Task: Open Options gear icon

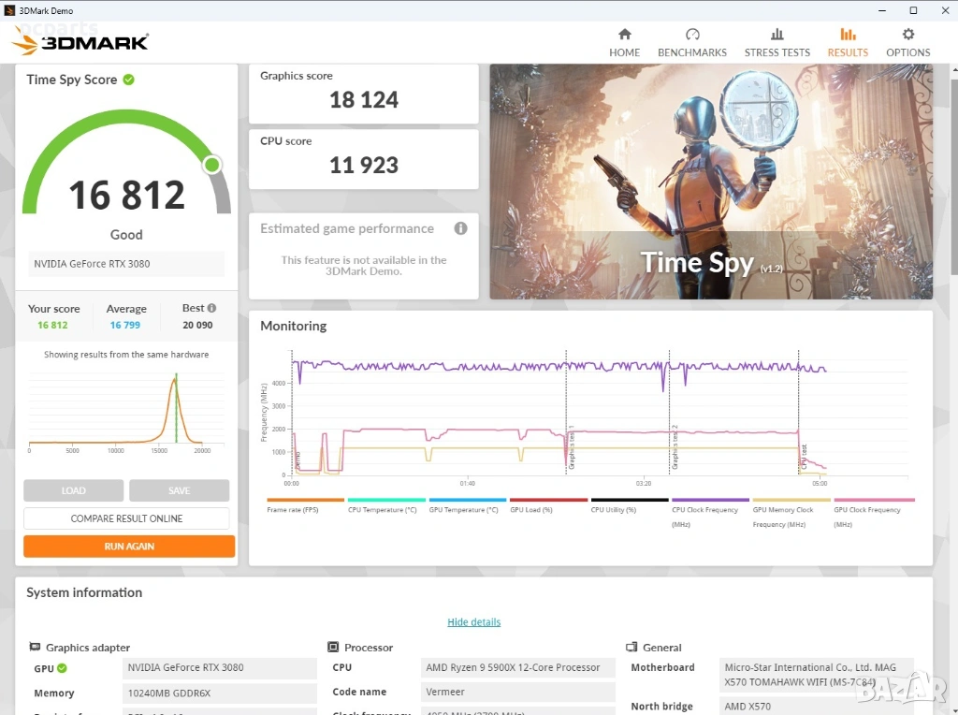Action: click(907, 35)
